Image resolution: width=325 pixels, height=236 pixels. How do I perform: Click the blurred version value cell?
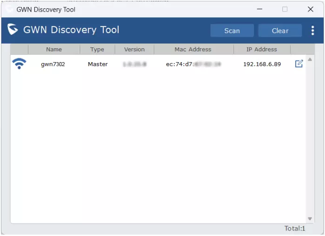[x=134, y=64]
